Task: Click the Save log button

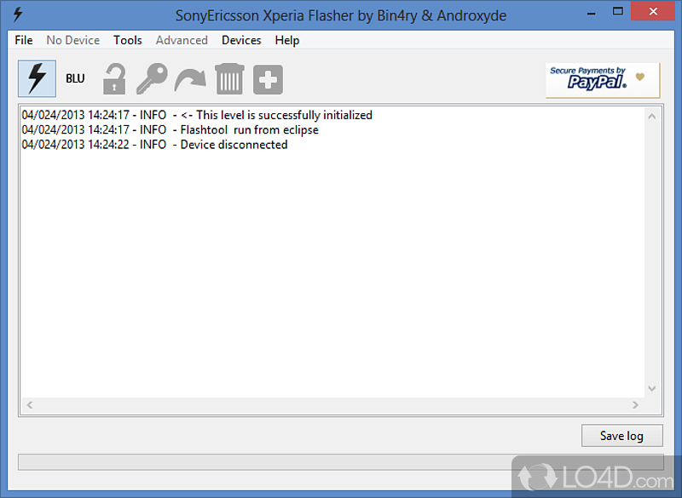Action: [x=622, y=436]
